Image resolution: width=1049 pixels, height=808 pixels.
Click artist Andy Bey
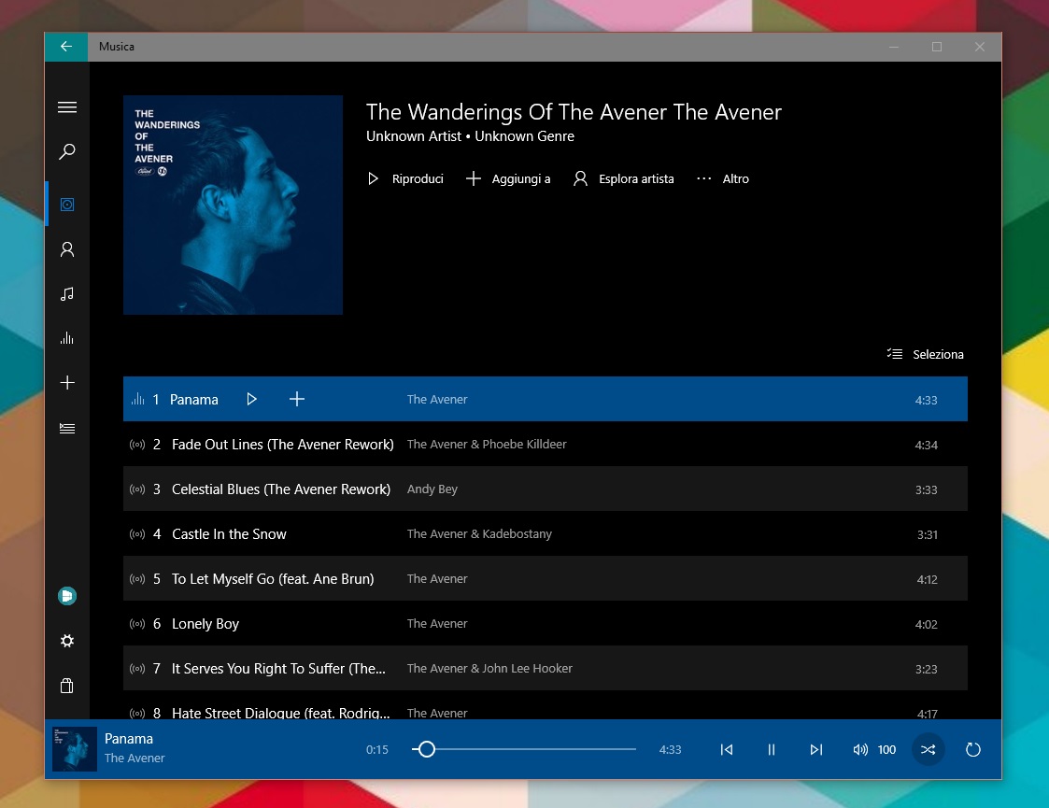[x=432, y=489]
